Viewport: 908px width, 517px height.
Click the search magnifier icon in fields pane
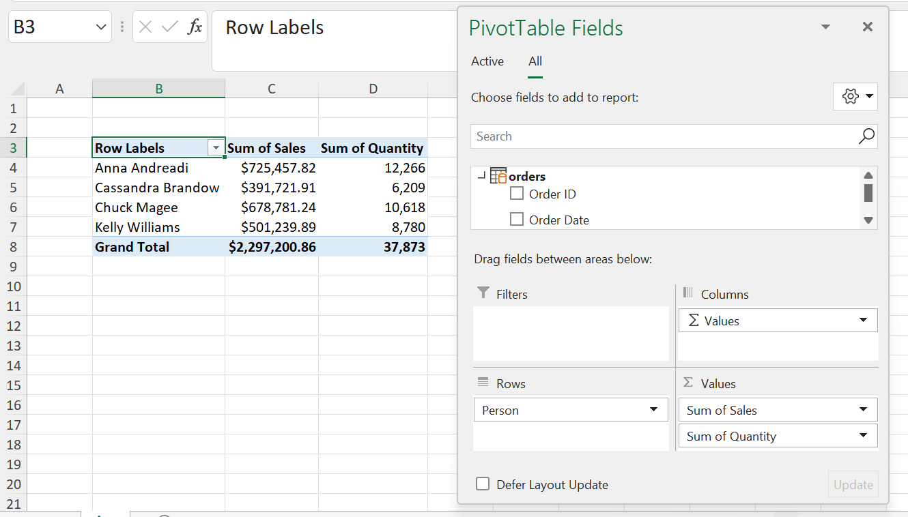click(x=866, y=136)
